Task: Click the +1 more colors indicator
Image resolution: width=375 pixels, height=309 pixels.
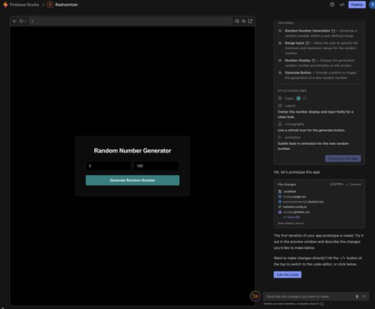Action: pyautogui.click(x=305, y=98)
